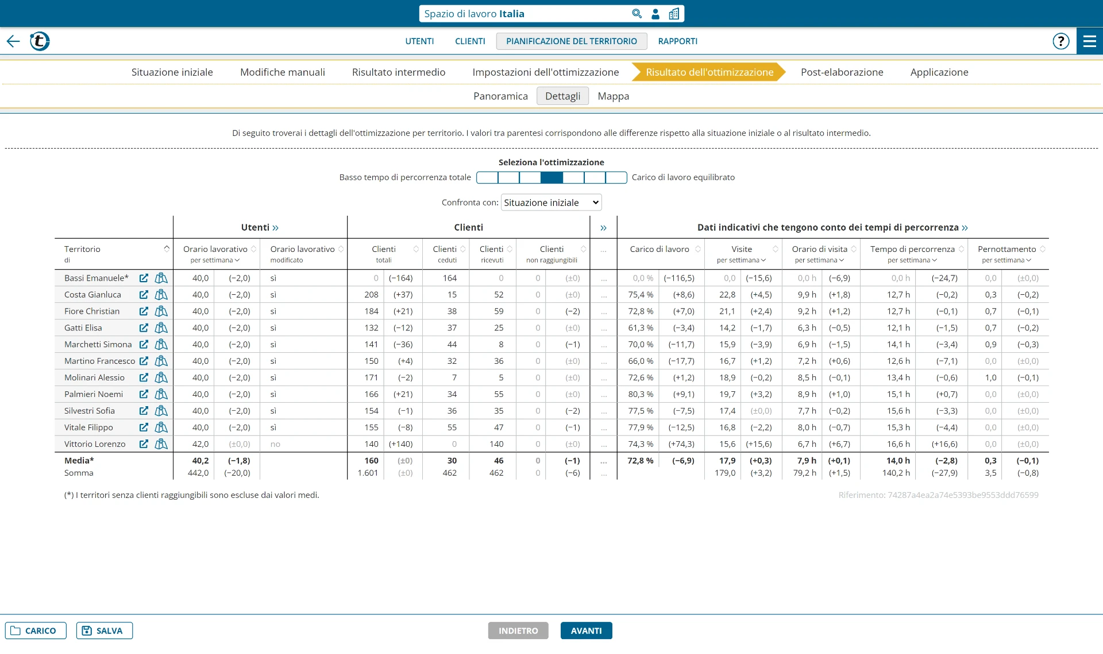Open external link icon for Gatti Elisa
Screen dimensions: 1103x654
pyautogui.click(x=144, y=328)
